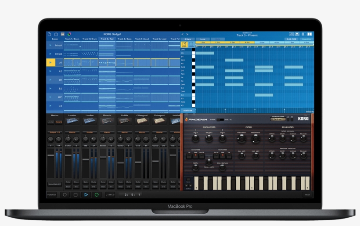The image size is (360, 226).
Task: Open the Function menu button
Action: [x=52, y=195]
